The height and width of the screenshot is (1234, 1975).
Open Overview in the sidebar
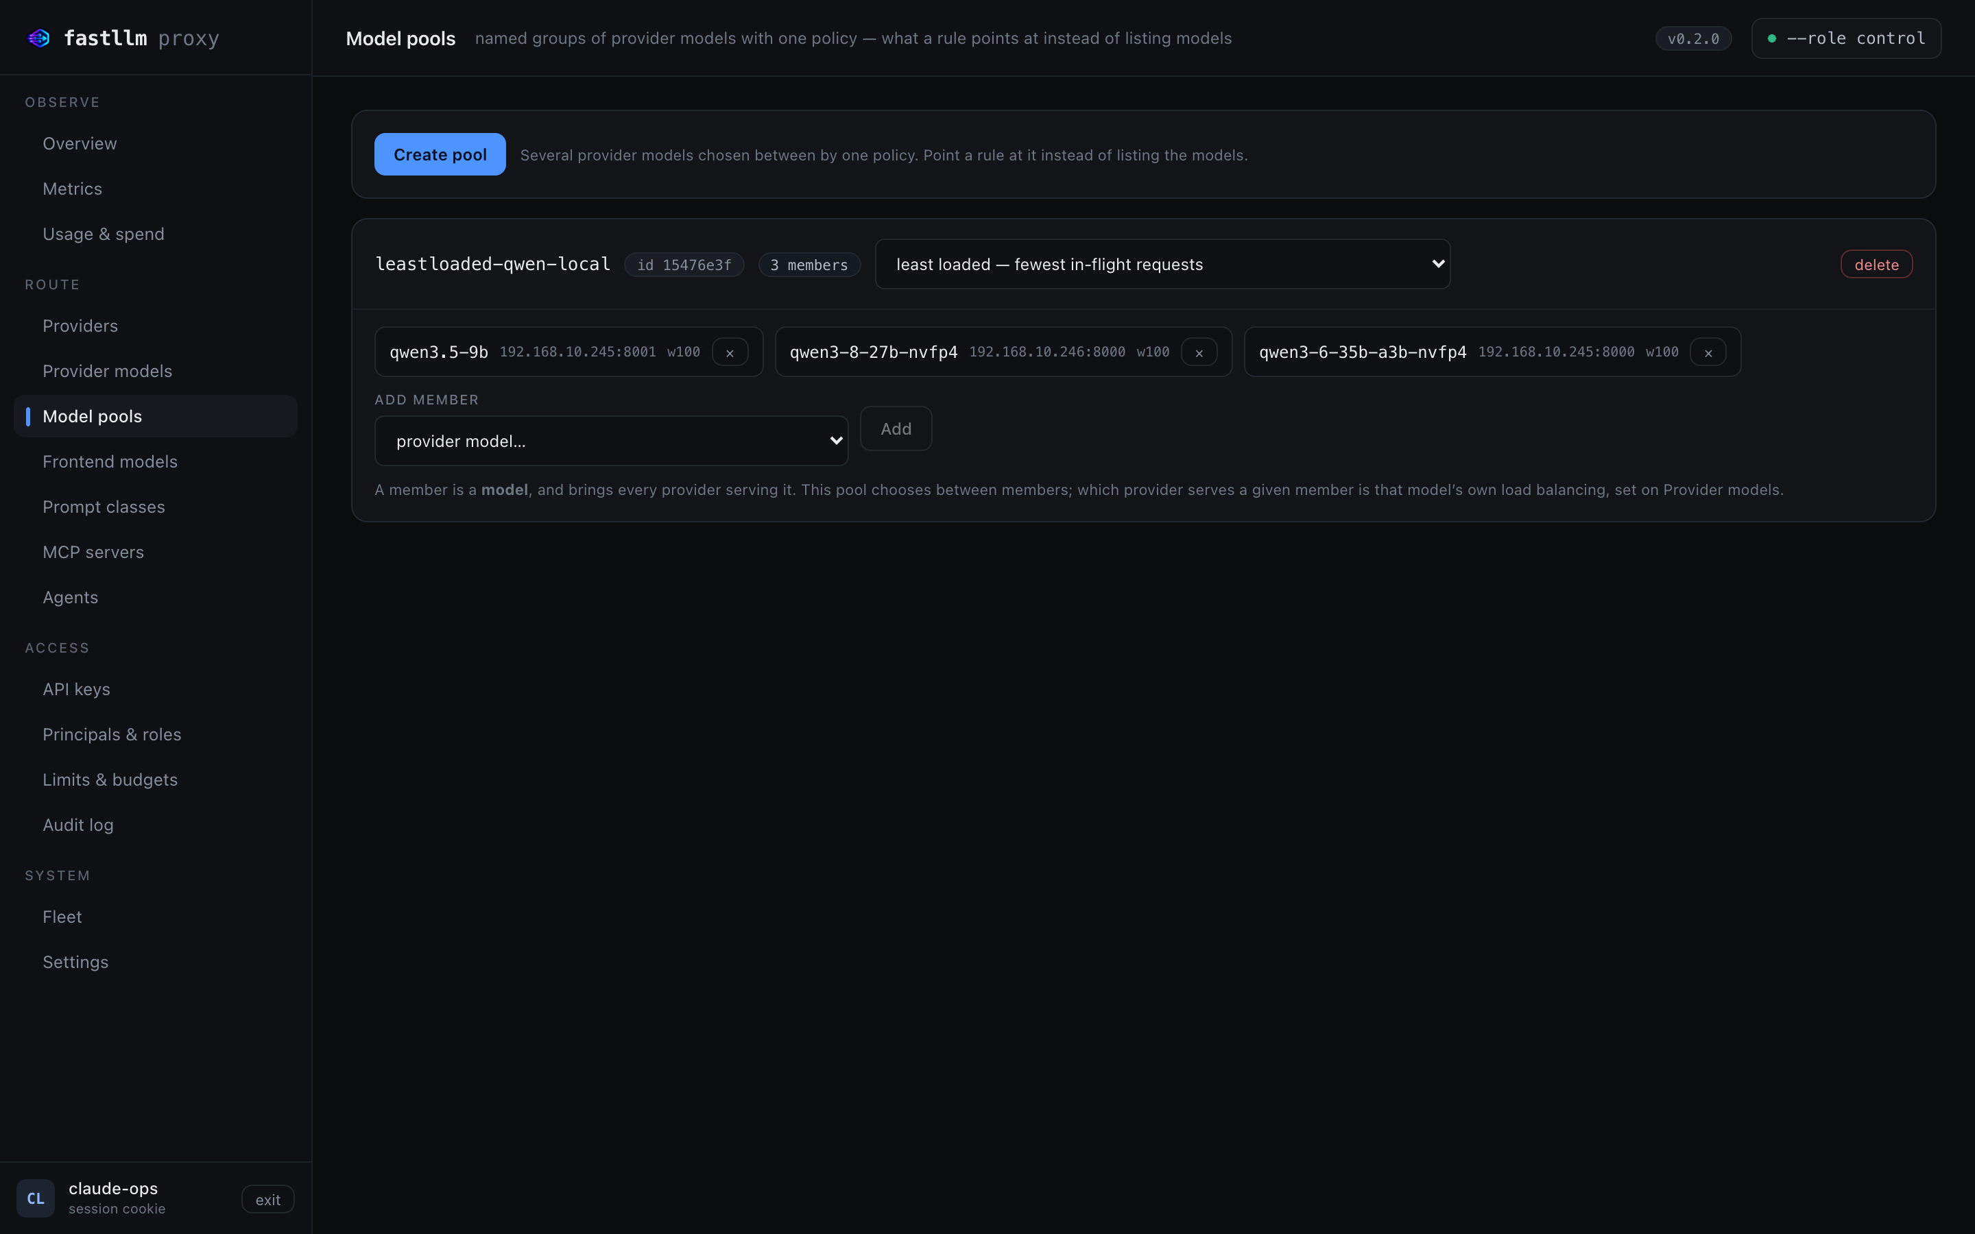[155, 144]
